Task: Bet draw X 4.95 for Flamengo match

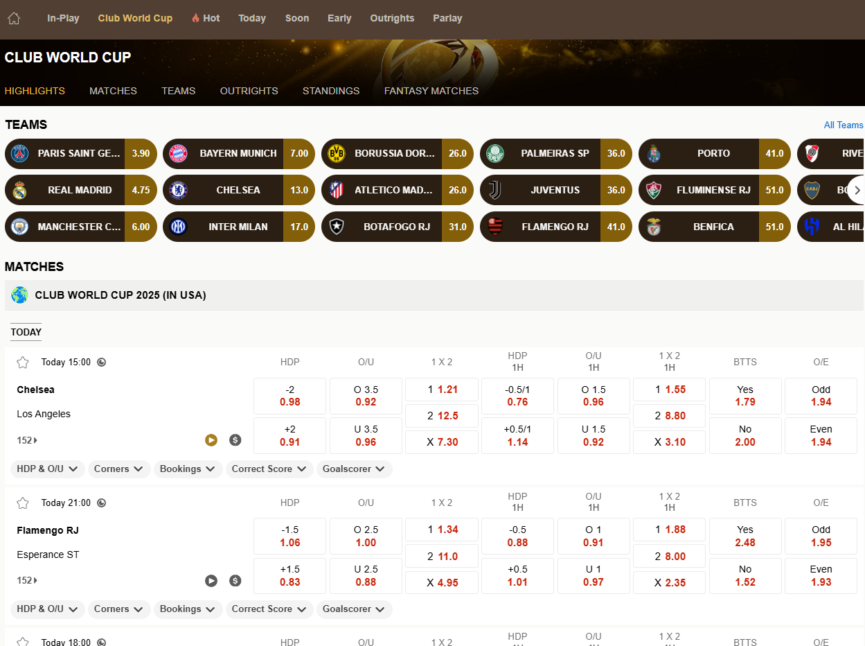Action: pos(442,582)
